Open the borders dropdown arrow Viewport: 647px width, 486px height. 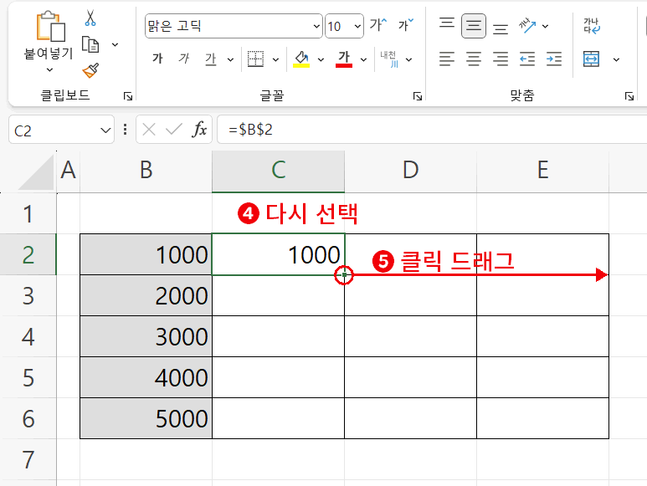(275, 59)
